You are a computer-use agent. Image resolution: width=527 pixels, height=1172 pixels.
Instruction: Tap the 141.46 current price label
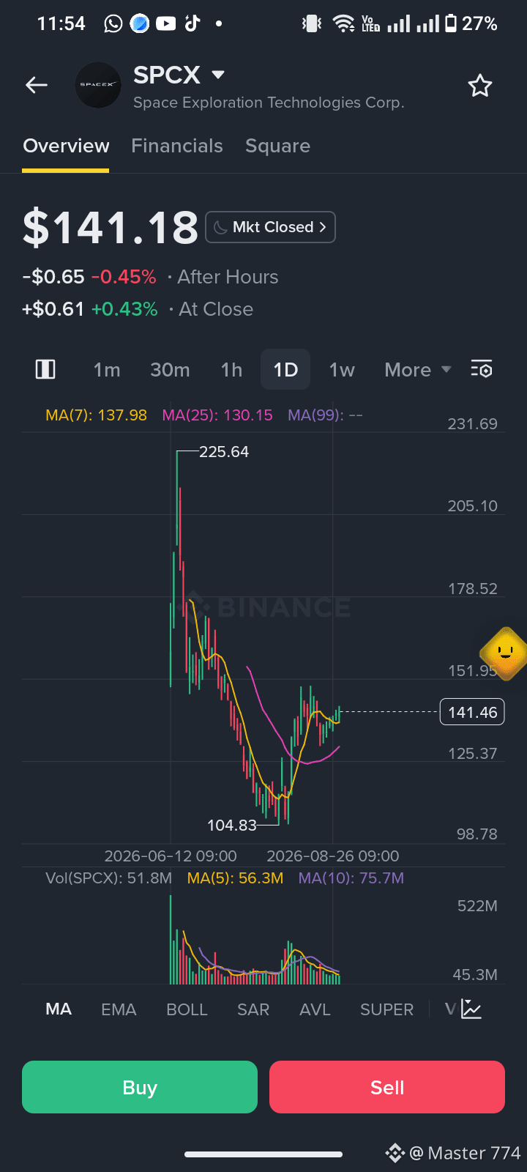click(472, 712)
